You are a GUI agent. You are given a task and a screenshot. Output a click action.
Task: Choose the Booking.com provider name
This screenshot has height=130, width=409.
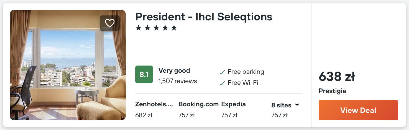[198, 104]
